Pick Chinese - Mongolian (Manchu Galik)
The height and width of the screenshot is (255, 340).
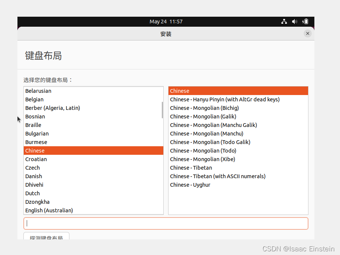[238, 125]
